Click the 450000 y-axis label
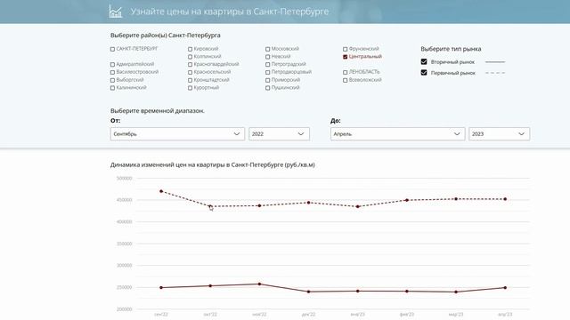 pos(125,200)
